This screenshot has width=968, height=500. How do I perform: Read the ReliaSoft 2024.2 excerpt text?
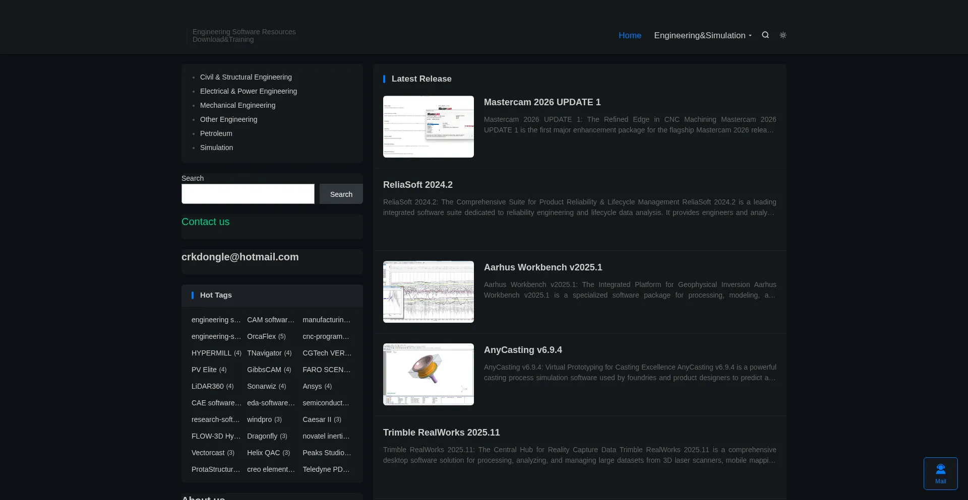[x=580, y=207]
